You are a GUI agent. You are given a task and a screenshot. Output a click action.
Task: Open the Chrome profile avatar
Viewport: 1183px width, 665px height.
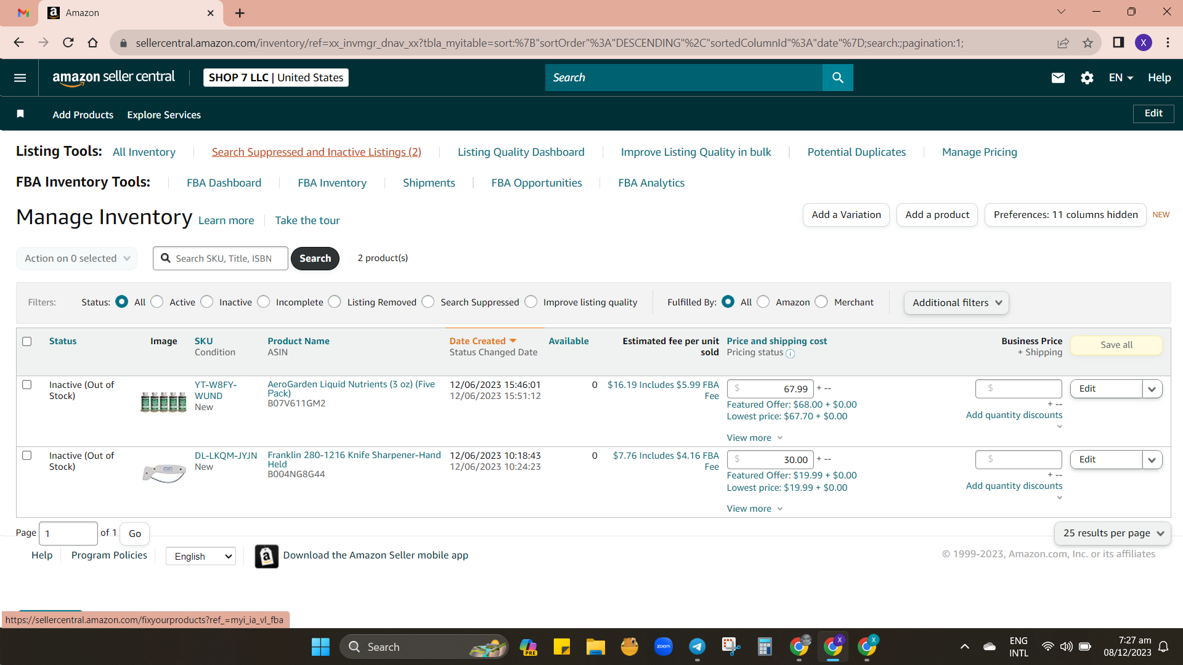tap(1144, 42)
